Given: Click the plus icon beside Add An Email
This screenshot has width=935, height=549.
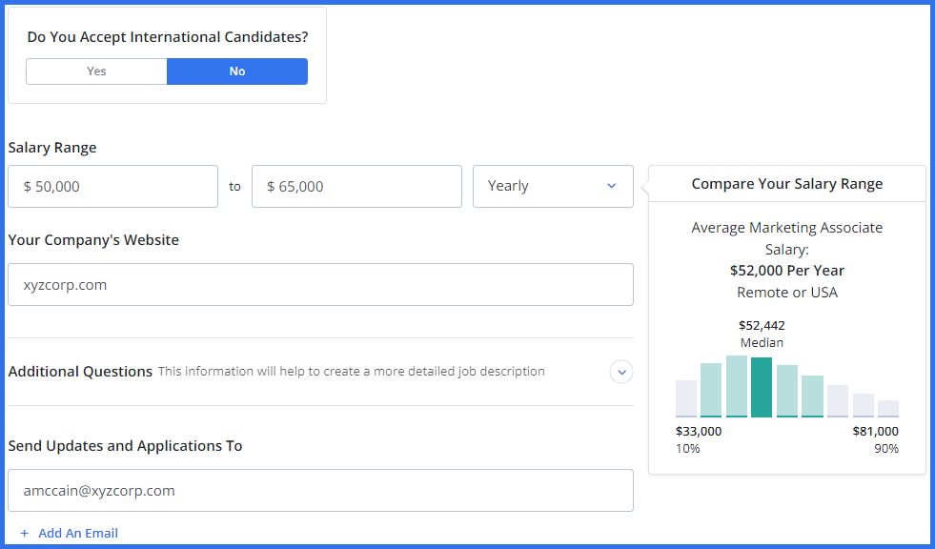Looking at the screenshot, I should click(25, 534).
